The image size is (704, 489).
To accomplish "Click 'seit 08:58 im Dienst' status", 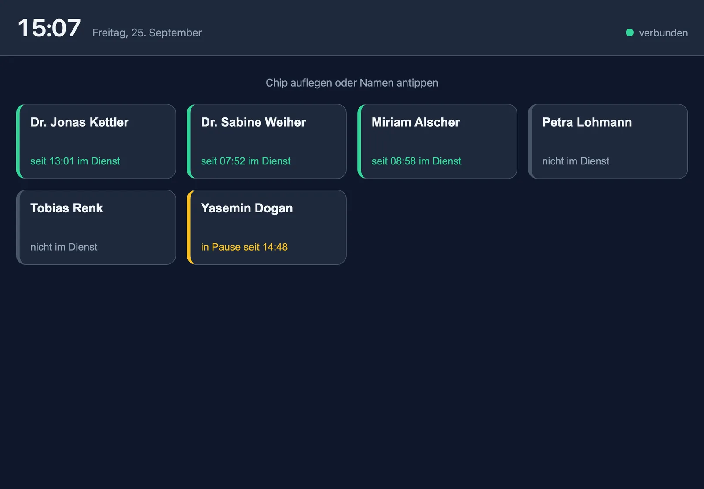I will pyautogui.click(x=416, y=161).
